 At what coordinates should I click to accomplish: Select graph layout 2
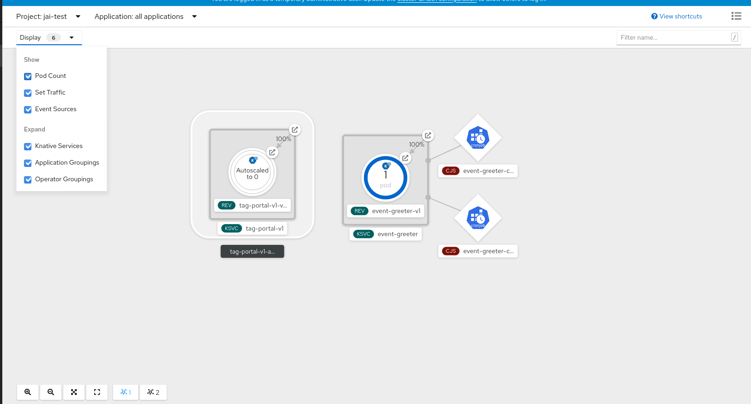pyautogui.click(x=153, y=392)
